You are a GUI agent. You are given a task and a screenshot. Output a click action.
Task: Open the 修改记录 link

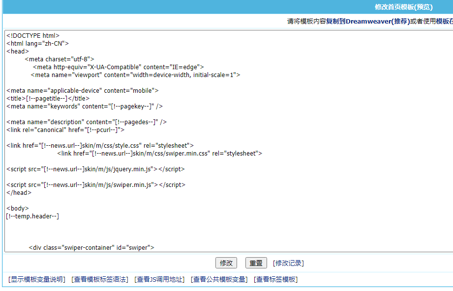288,263
